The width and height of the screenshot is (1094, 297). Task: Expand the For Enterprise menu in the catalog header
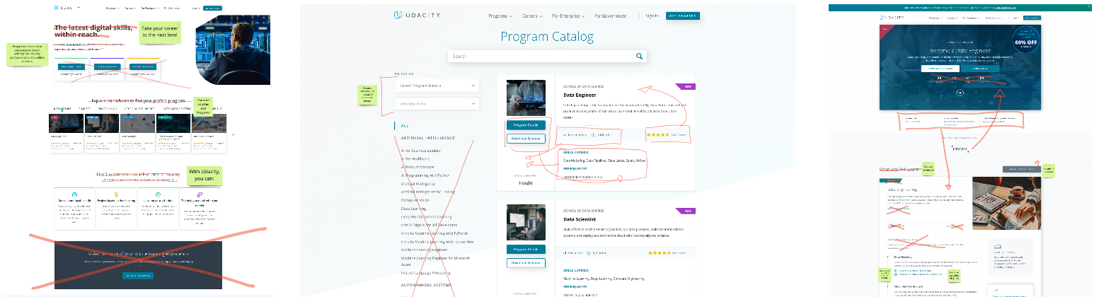point(569,16)
